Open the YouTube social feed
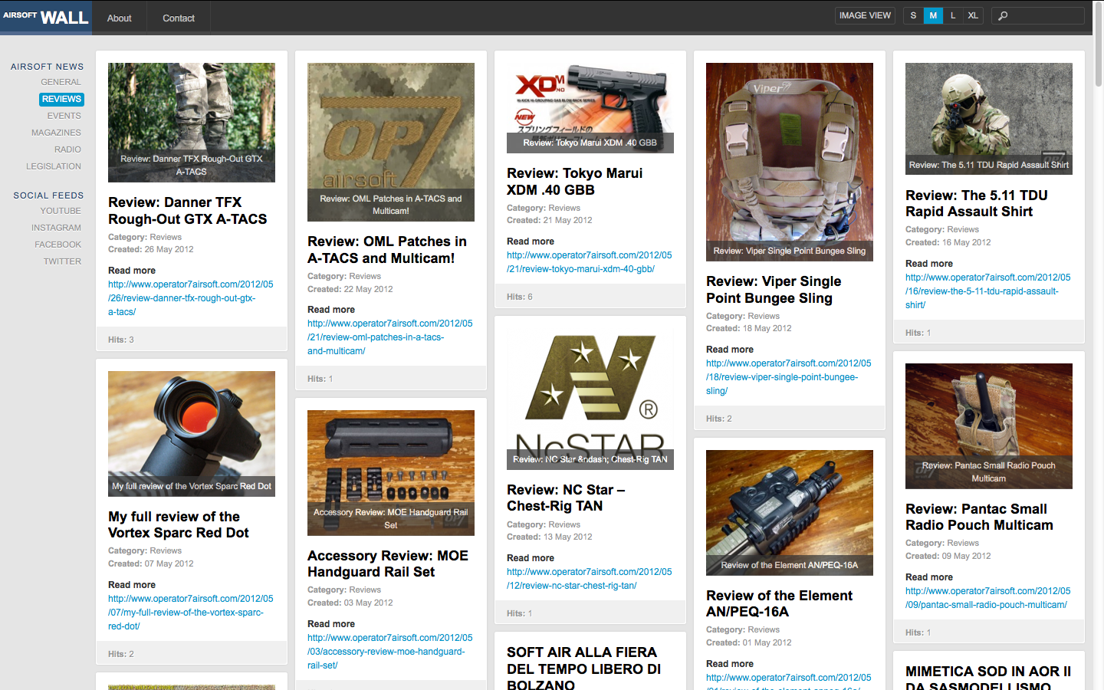The width and height of the screenshot is (1104, 690). pyautogui.click(x=61, y=211)
